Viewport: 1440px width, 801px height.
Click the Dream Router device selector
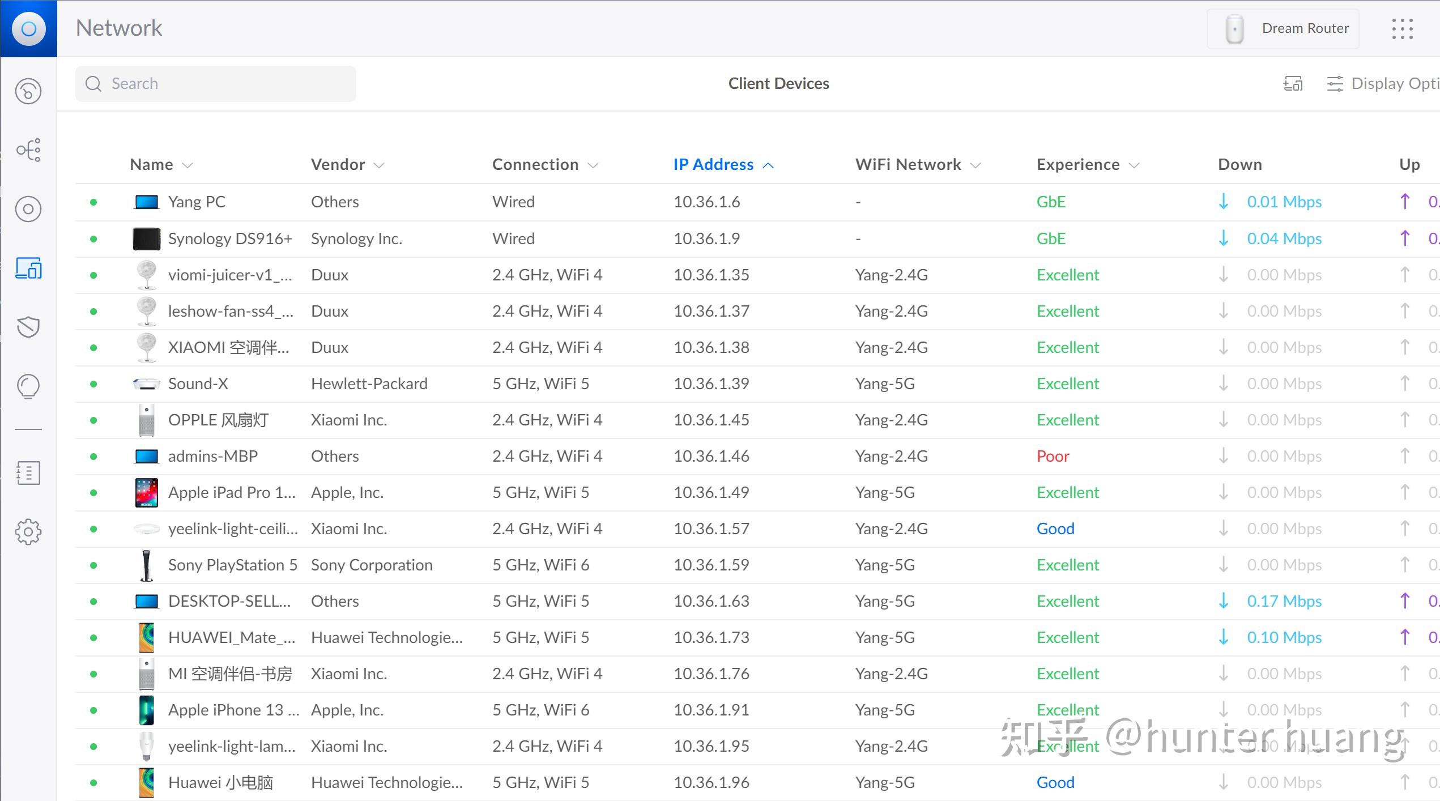pos(1283,28)
